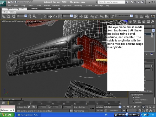The image size is (156, 117).
Task: Toggle the Percent Snap button
Action: pyautogui.click(x=102, y=16)
